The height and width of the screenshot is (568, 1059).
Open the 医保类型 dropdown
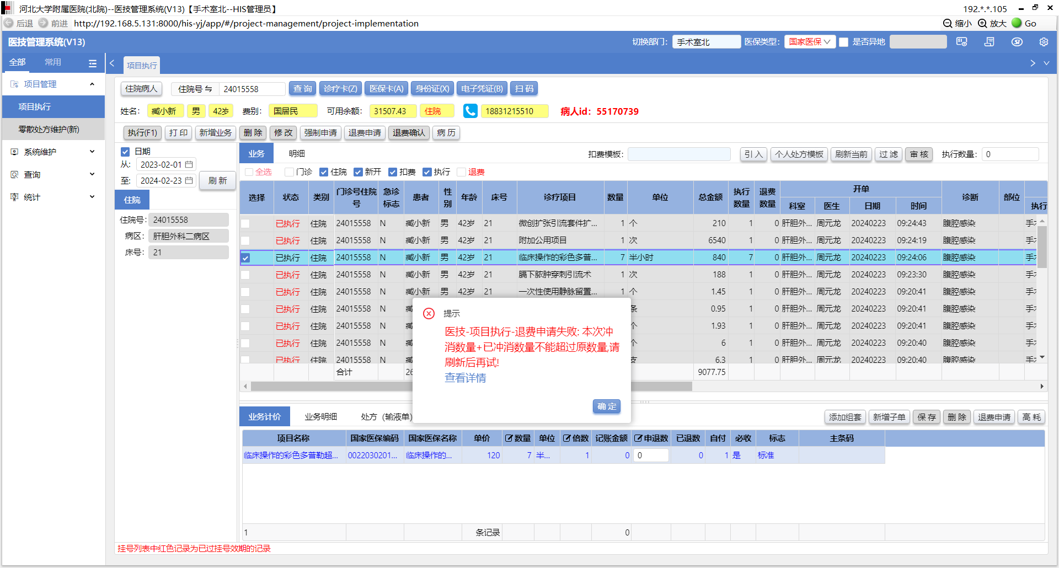click(809, 42)
